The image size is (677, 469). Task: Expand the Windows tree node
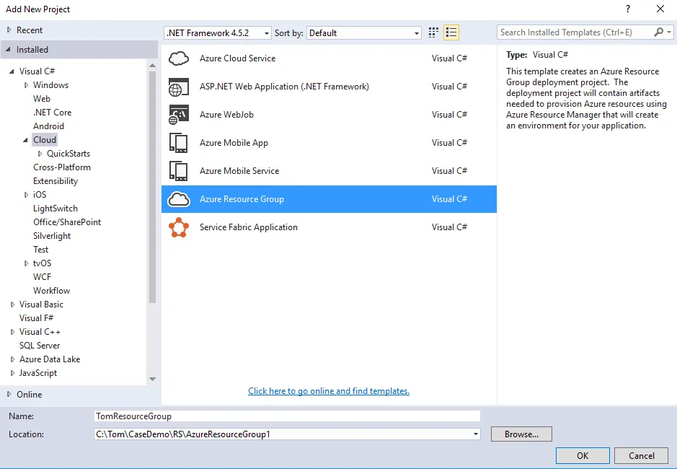(x=27, y=85)
